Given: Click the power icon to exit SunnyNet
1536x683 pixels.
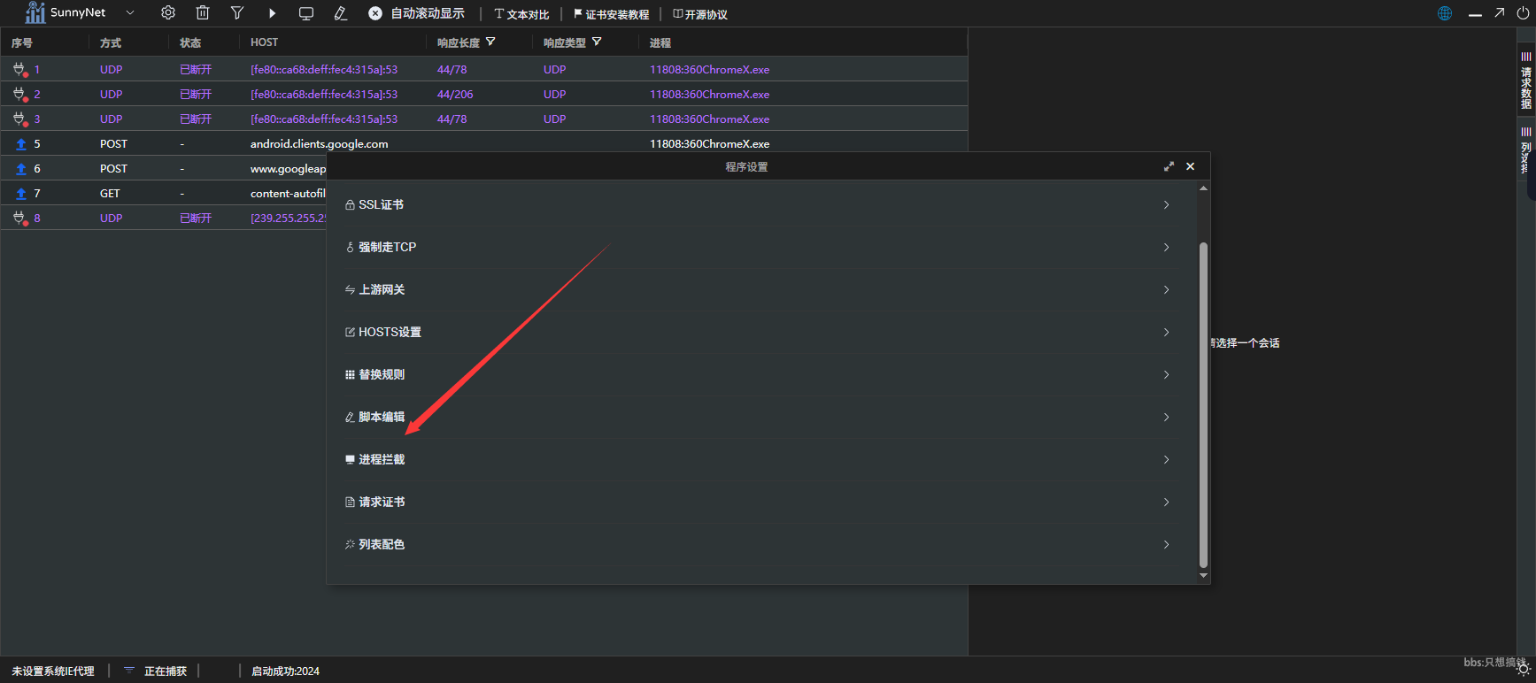Looking at the screenshot, I should [x=1523, y=13].
